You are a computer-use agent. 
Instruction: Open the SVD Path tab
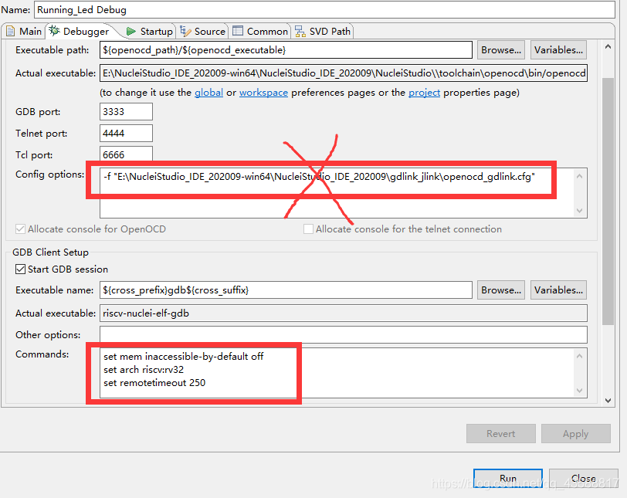(323, 31)
